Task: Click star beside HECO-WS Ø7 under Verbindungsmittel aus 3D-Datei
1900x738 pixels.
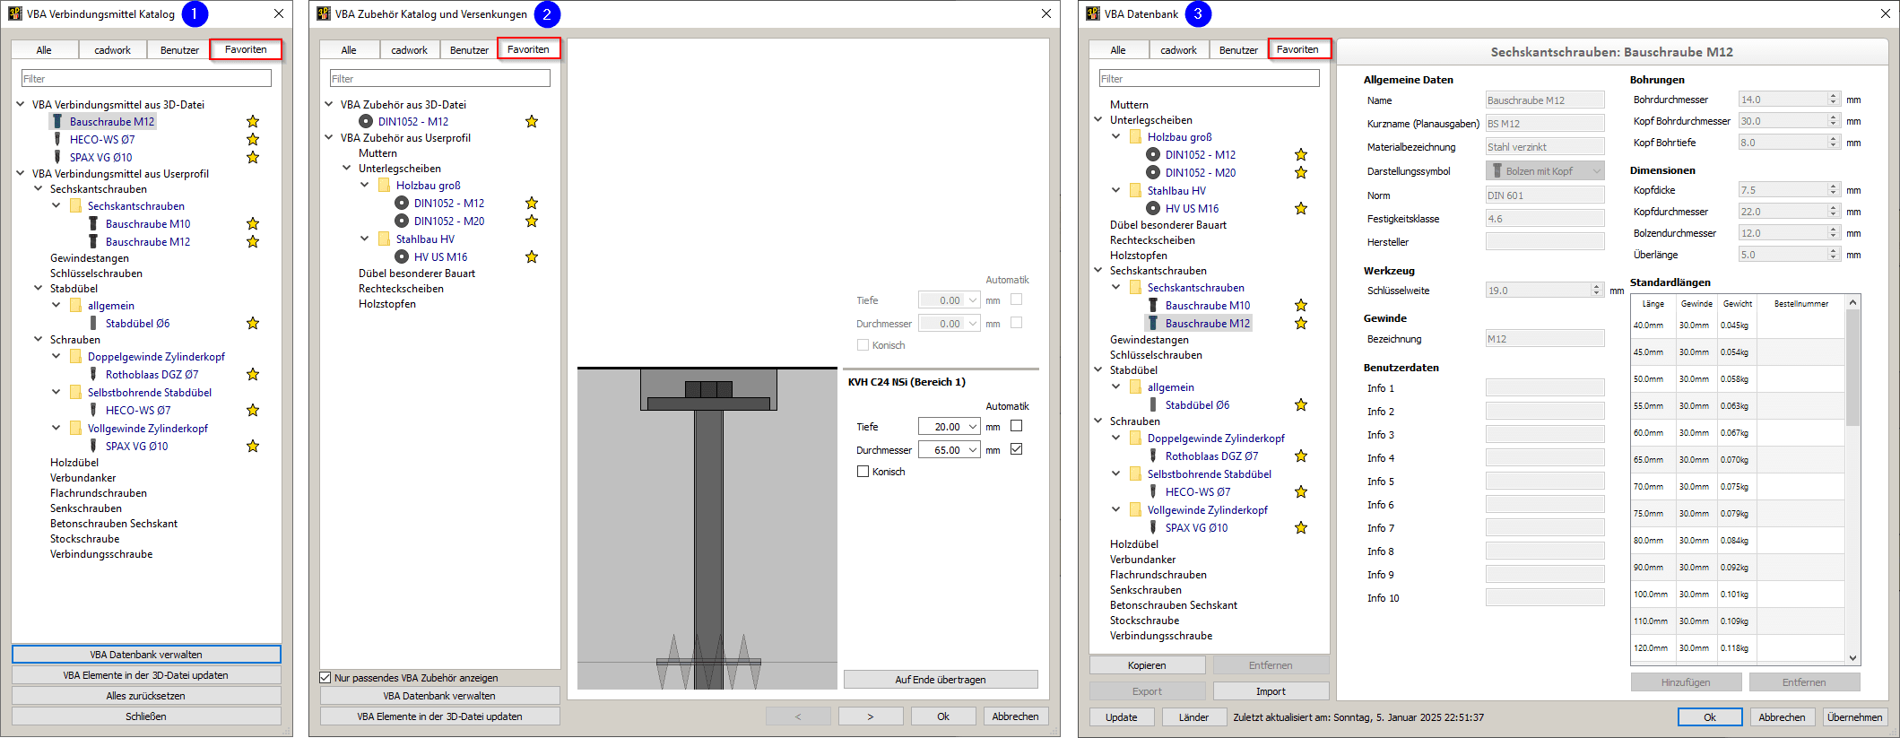Action: 253,140
